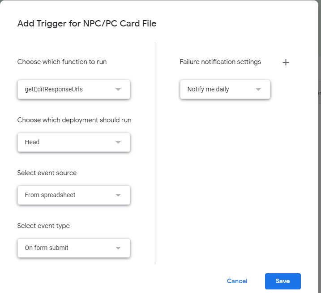Click the 'Choose which deployment should run' label

[x=74, y=120]
